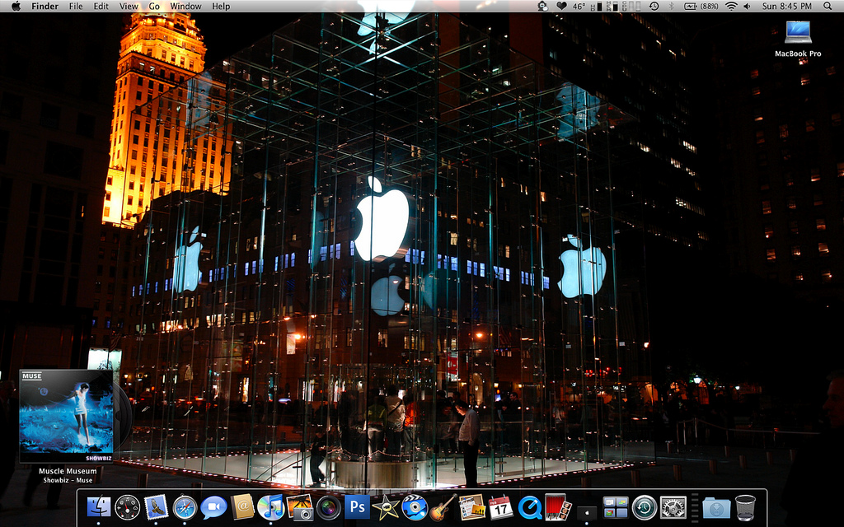This screenshot has height=527, width=844.
Task: Click the HD usage meter in menu bar
Action: 597,7
